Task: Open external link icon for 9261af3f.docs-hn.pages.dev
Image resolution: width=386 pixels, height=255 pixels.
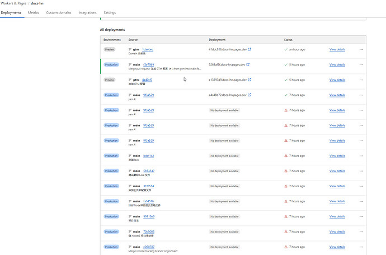Action: pos(248,64)
